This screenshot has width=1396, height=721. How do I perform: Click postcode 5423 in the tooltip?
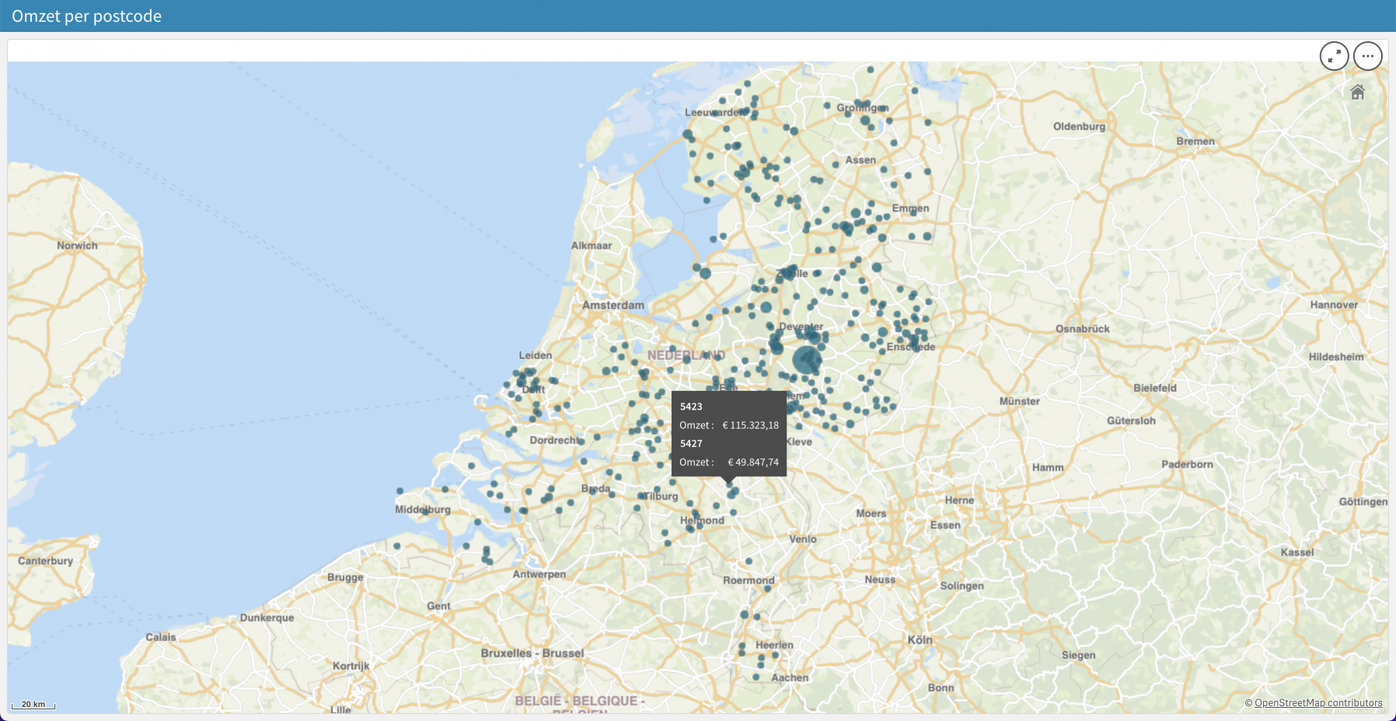tap(691, 406)
